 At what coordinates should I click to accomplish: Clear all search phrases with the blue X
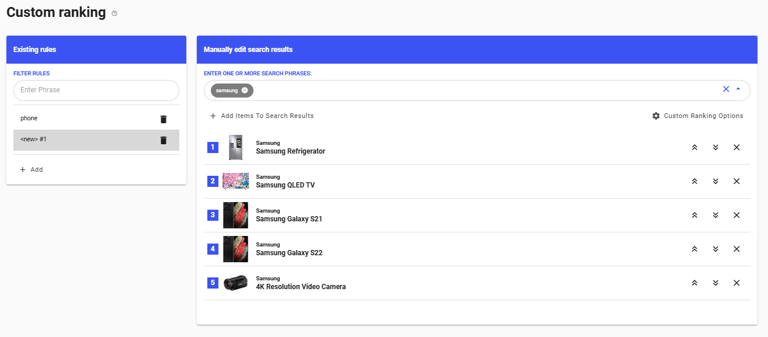tap(726, 89)
